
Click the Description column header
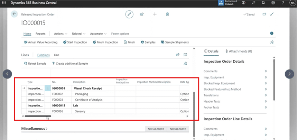[x=79, y=82]
